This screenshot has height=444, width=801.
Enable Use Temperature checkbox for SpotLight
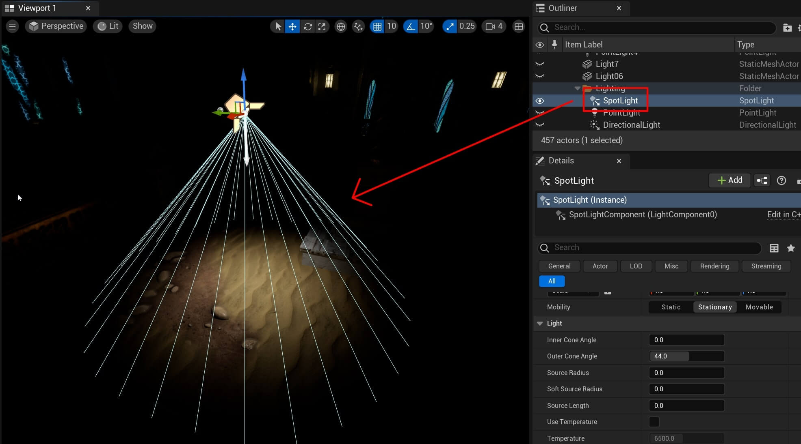tap(653, 422)
